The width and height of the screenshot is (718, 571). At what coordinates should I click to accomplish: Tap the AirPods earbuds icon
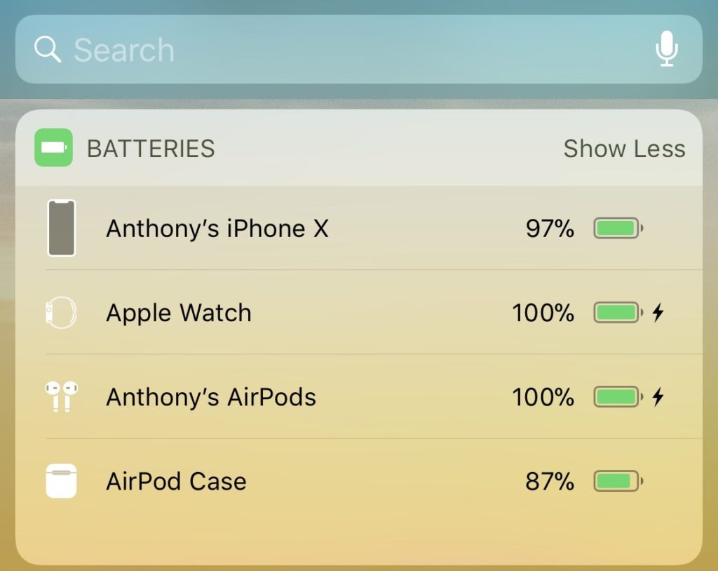(62, 396)
